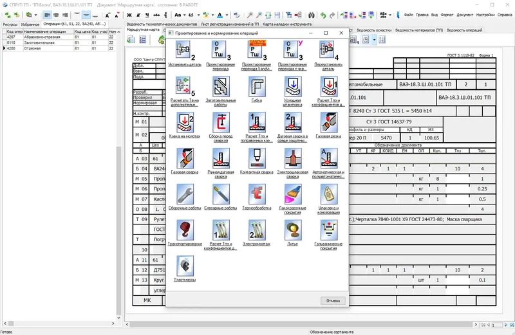Open the 'Лакокрасочные покрытия' brush icon

[x=292, y=194]
